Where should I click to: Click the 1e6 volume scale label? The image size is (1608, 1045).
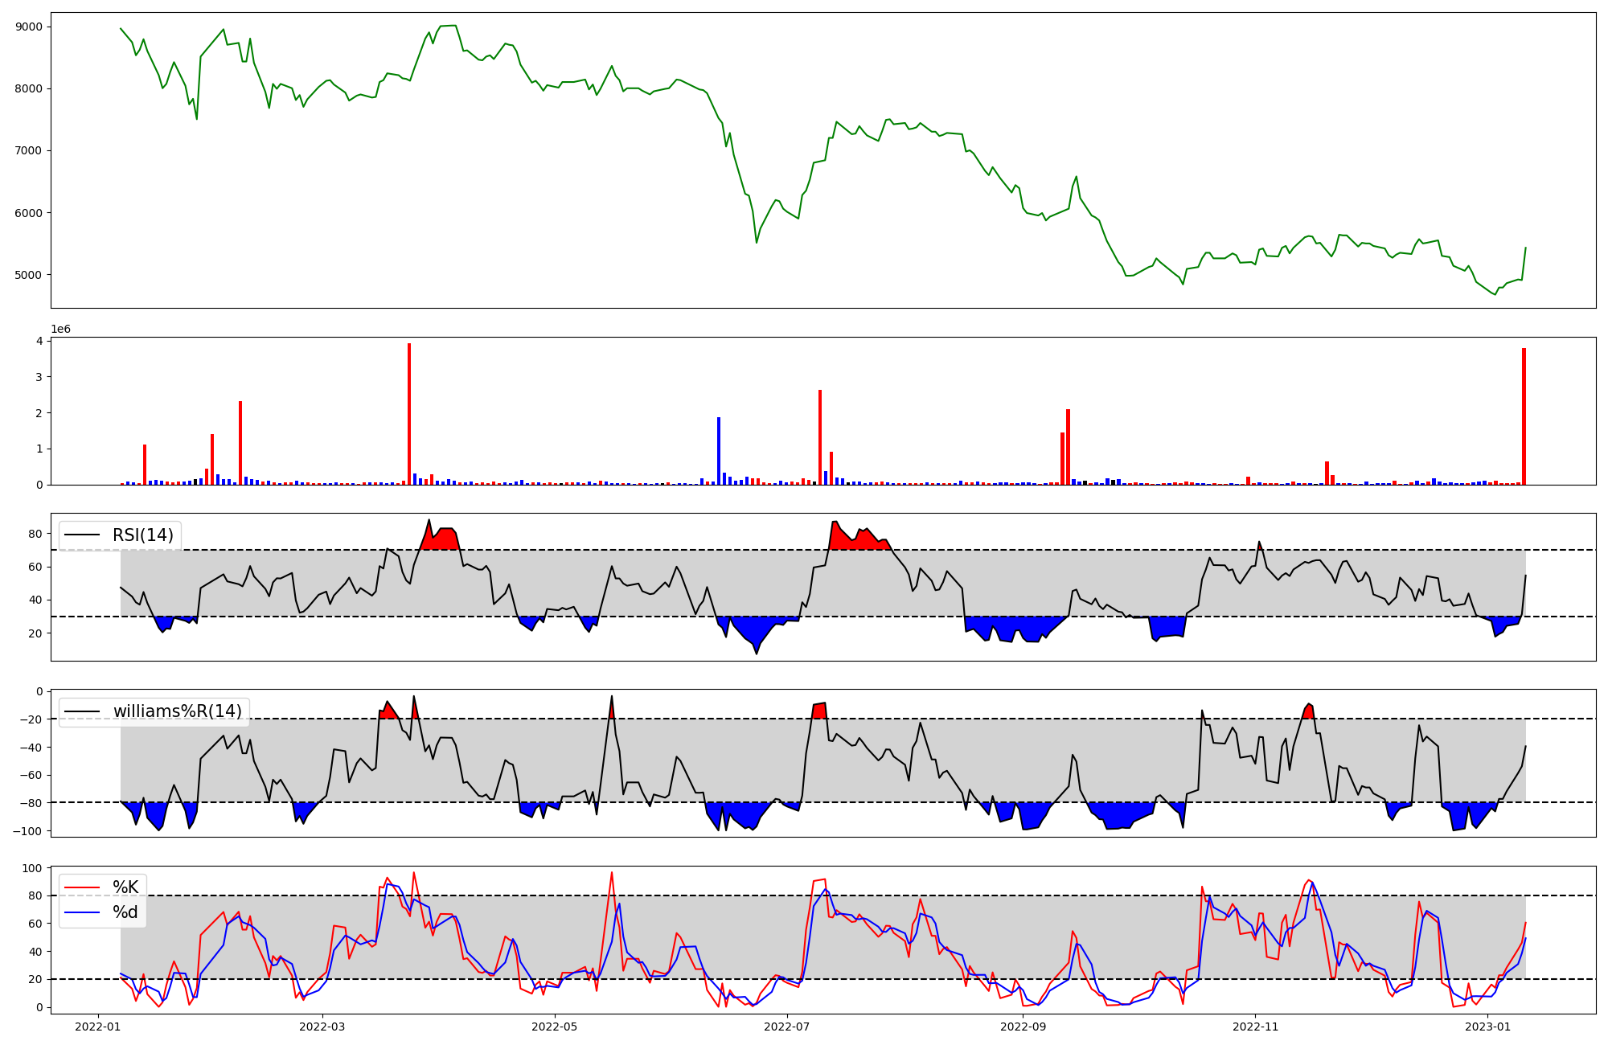(x=61, y=330)
